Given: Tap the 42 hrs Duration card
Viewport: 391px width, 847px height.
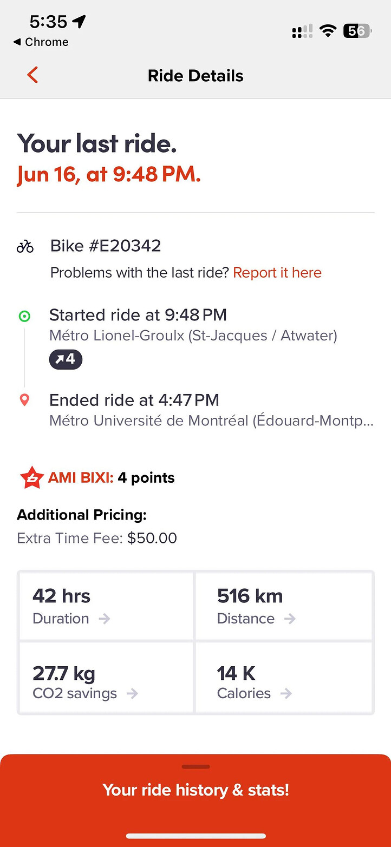Looking at the screenshot, I should [x=106, y=606].
